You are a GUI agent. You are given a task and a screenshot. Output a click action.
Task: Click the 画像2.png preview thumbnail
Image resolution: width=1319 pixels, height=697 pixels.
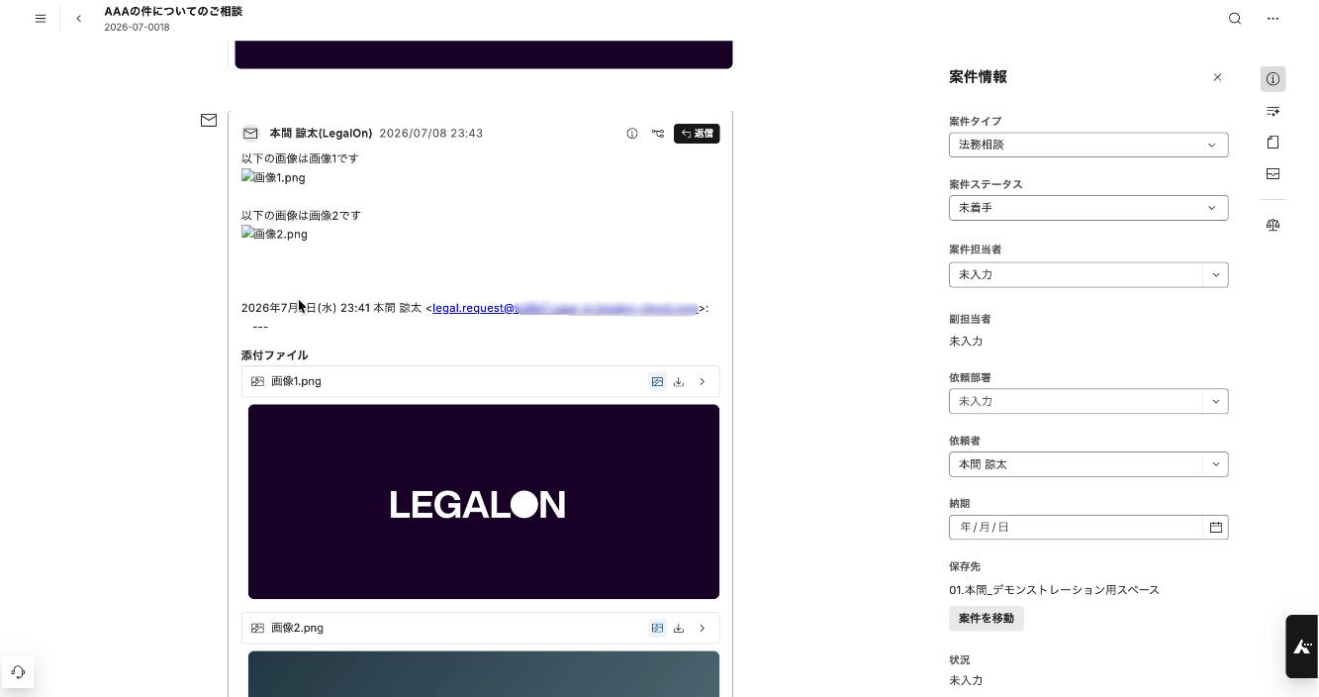coord(484,674)
